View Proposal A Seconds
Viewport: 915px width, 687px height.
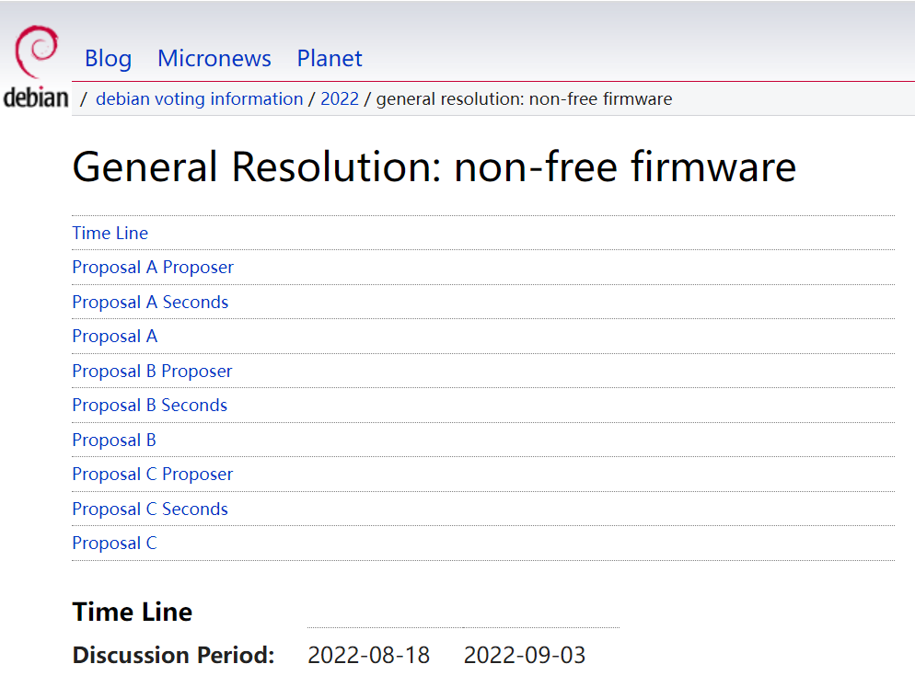click(x=150, y=302)
